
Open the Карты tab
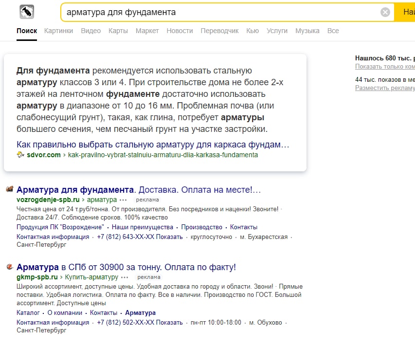tap(118, 31)
